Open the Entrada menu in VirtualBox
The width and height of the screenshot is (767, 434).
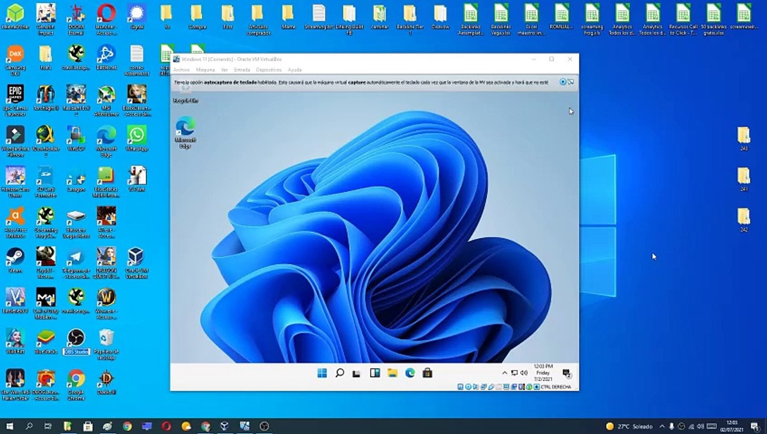point(242,70)
